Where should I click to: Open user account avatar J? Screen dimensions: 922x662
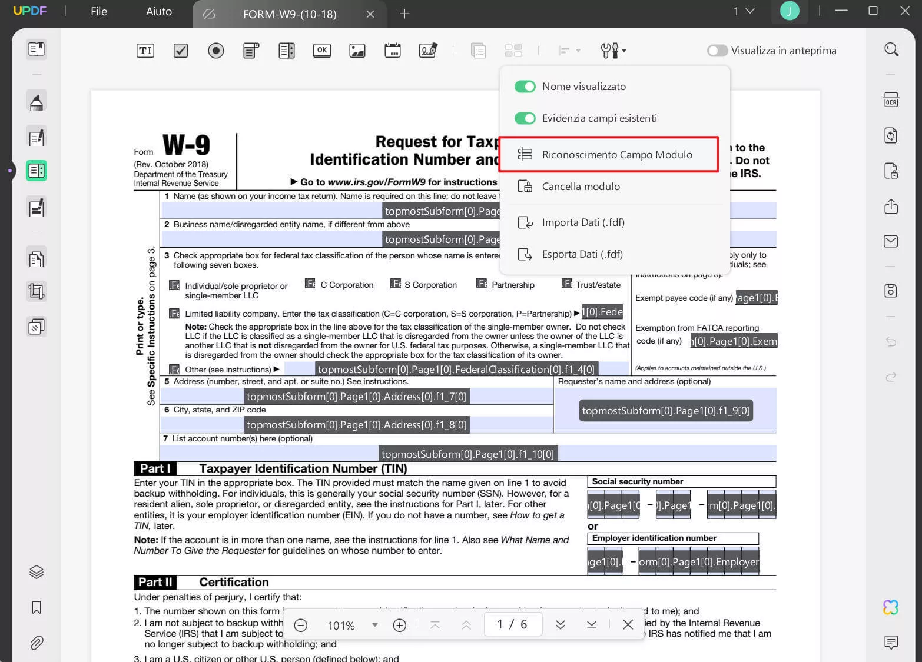coord(790,11)
